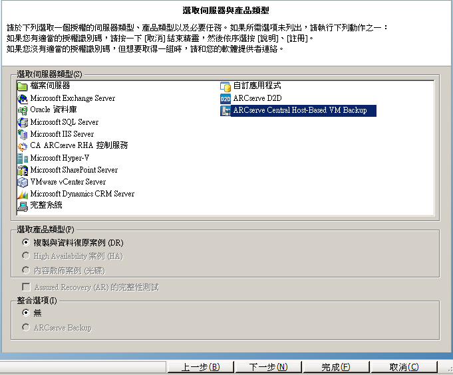Click the Microsoft IIS Server icon

tap(23, 134)
